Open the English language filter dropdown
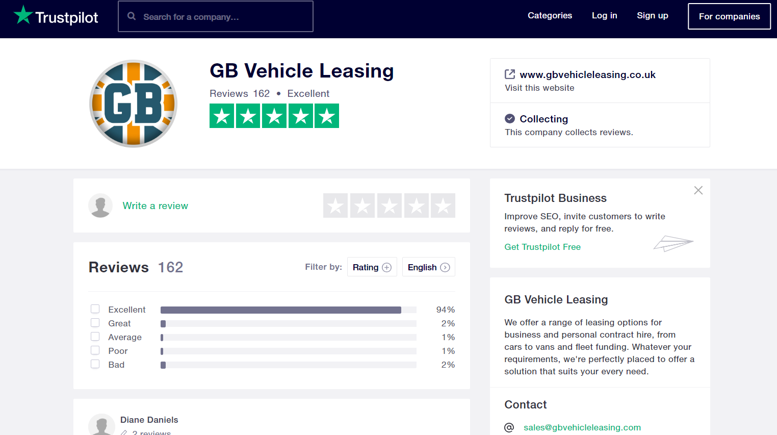Screen dimensions: 777x435 [x=428, y=267]
